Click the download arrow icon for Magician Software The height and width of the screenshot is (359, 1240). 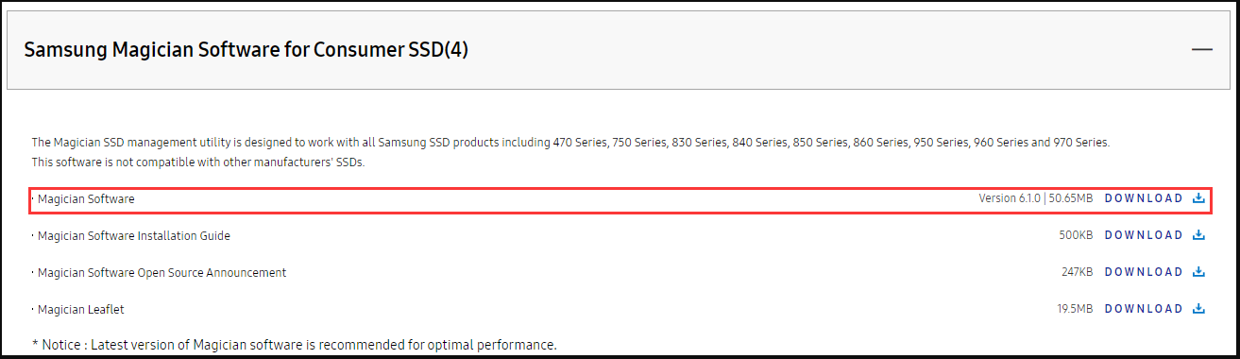pyautogui.click(x=1198, y=198)
